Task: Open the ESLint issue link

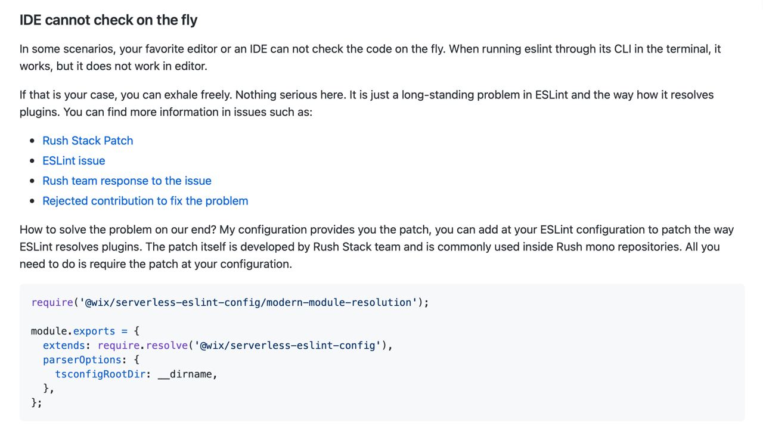Action: click(x=74, y=161)
